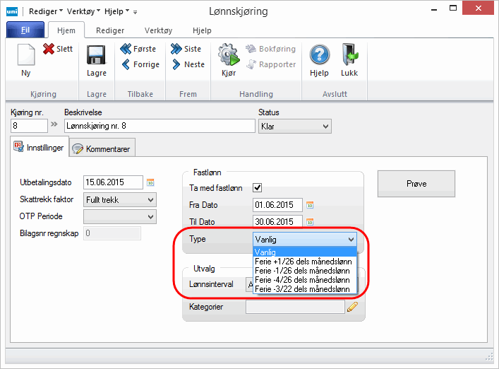The height and width of the screenshot is (369, 499).
Task: Click the pencil icon beside Kategorier
Action: point(353,307)
